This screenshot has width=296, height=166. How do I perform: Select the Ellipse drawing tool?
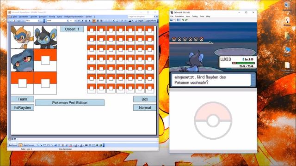[48, 145]
